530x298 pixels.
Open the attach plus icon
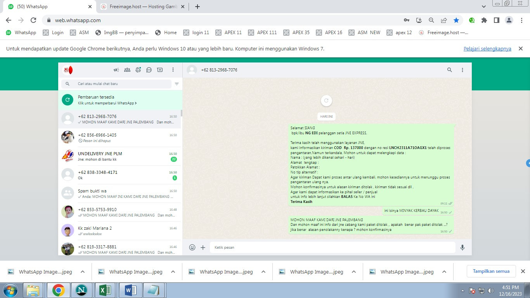click(203, 247)
